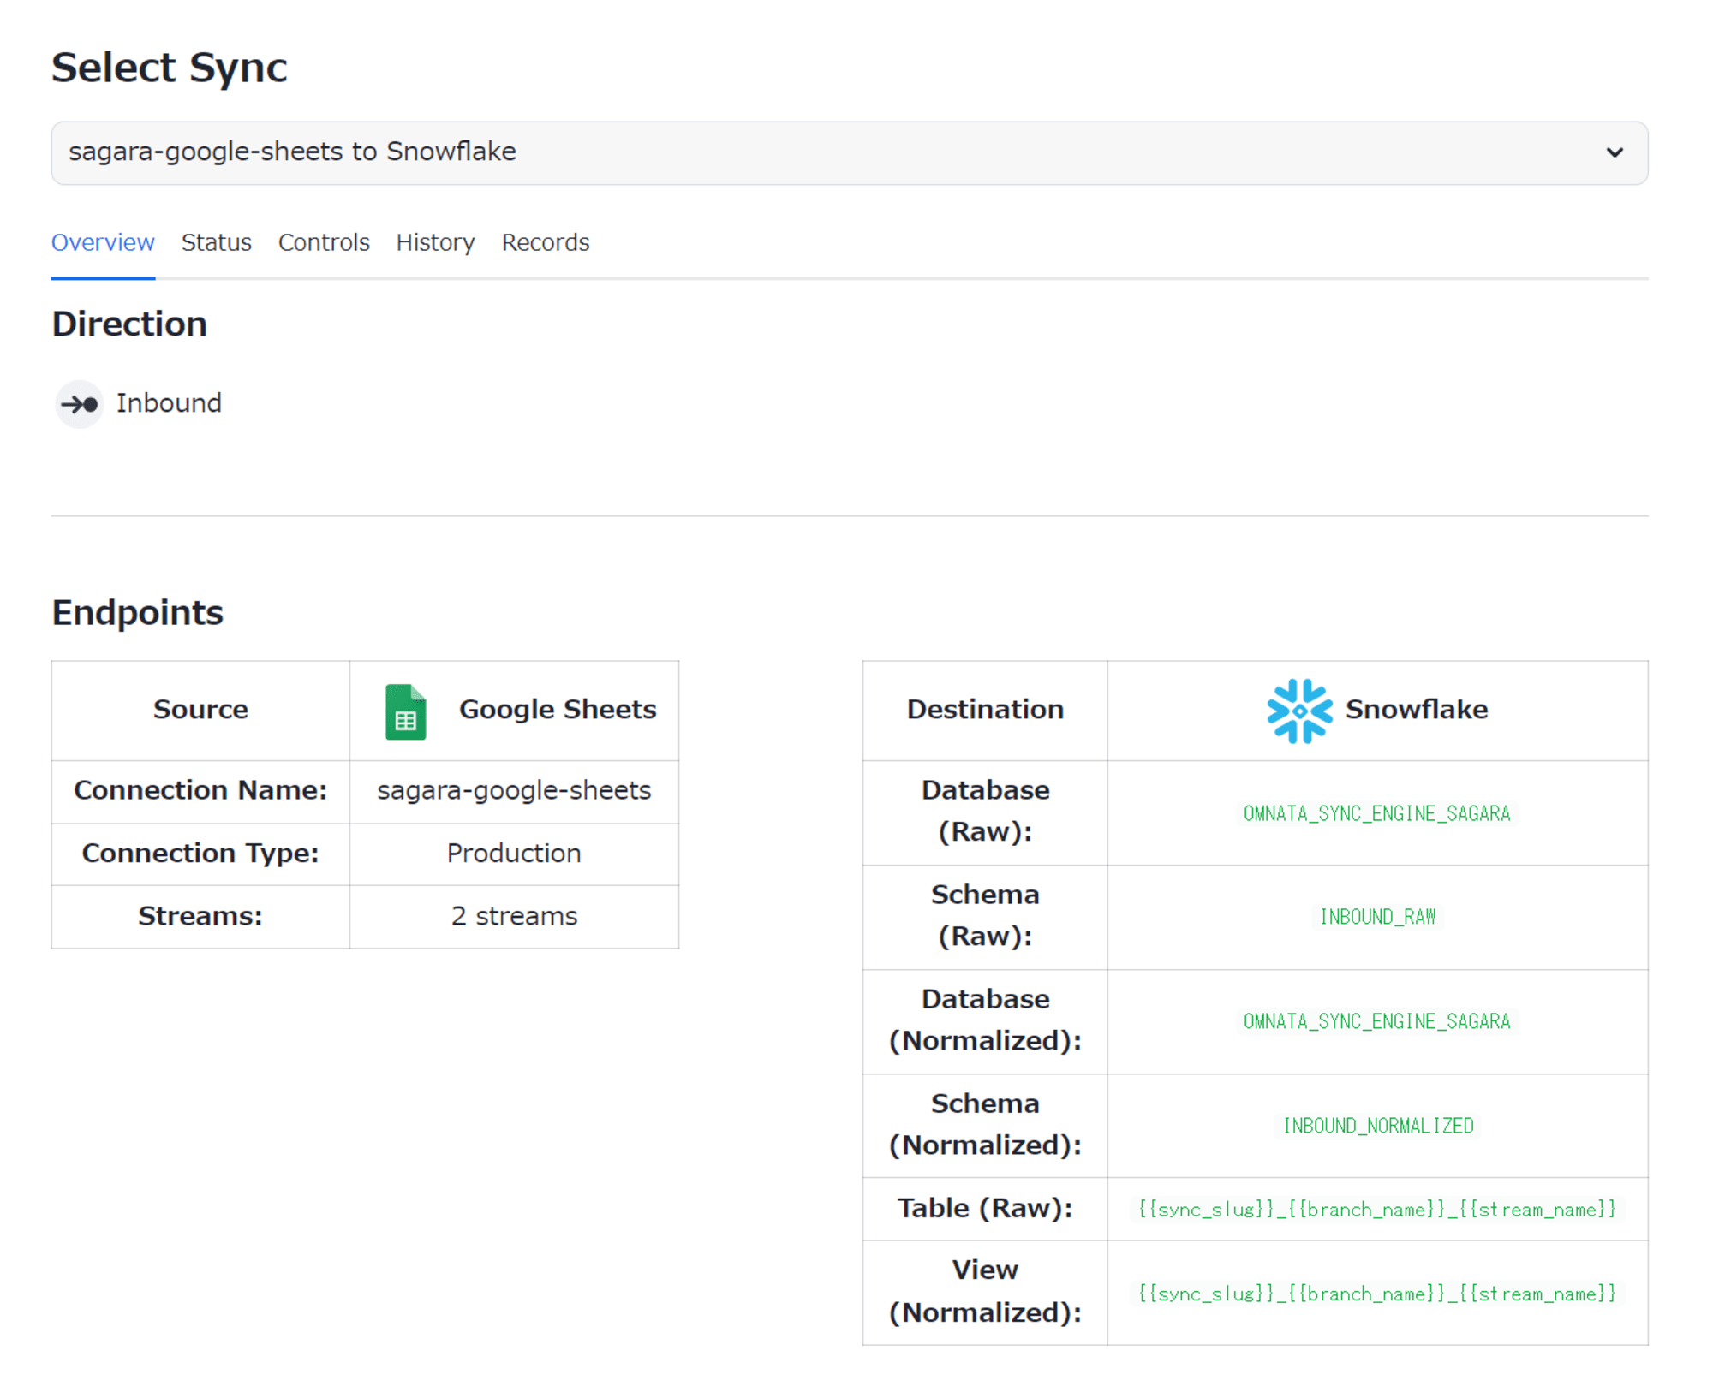Click the Select Sync heading
1713x1386 pixels.
pyautogui.click(x=169, y=68)
